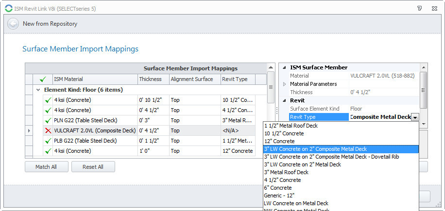Screen dimensions: 445x211
Task: Click the Match All button
Action: [47, 167]
